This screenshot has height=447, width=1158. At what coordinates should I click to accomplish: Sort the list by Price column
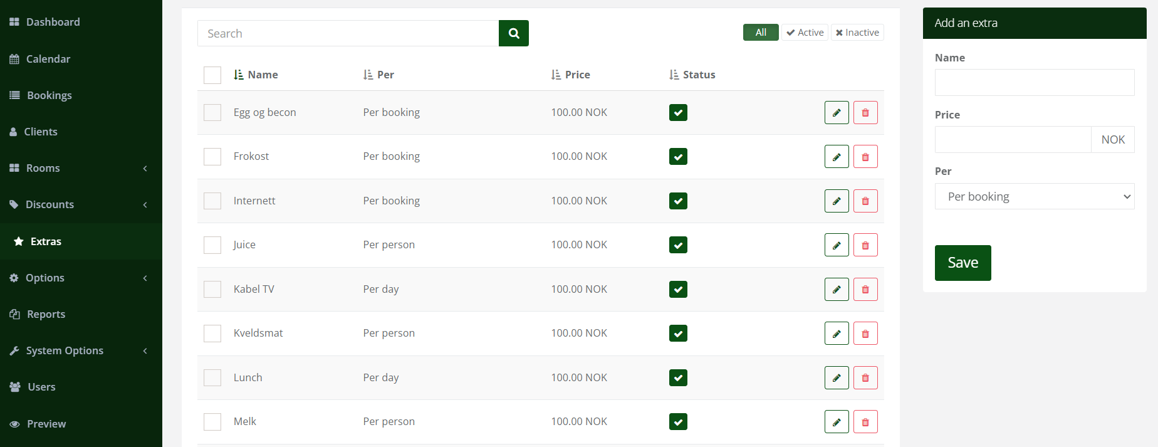coord(570,75)
